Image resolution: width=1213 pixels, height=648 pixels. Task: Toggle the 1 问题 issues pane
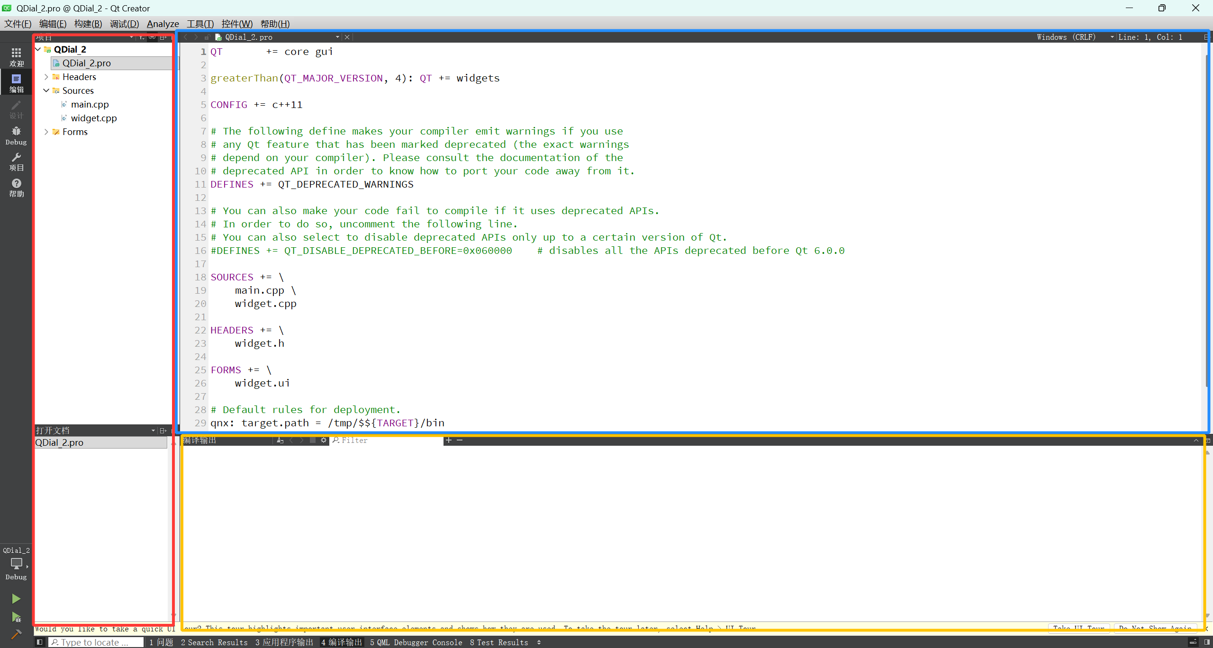click(161, 642)
